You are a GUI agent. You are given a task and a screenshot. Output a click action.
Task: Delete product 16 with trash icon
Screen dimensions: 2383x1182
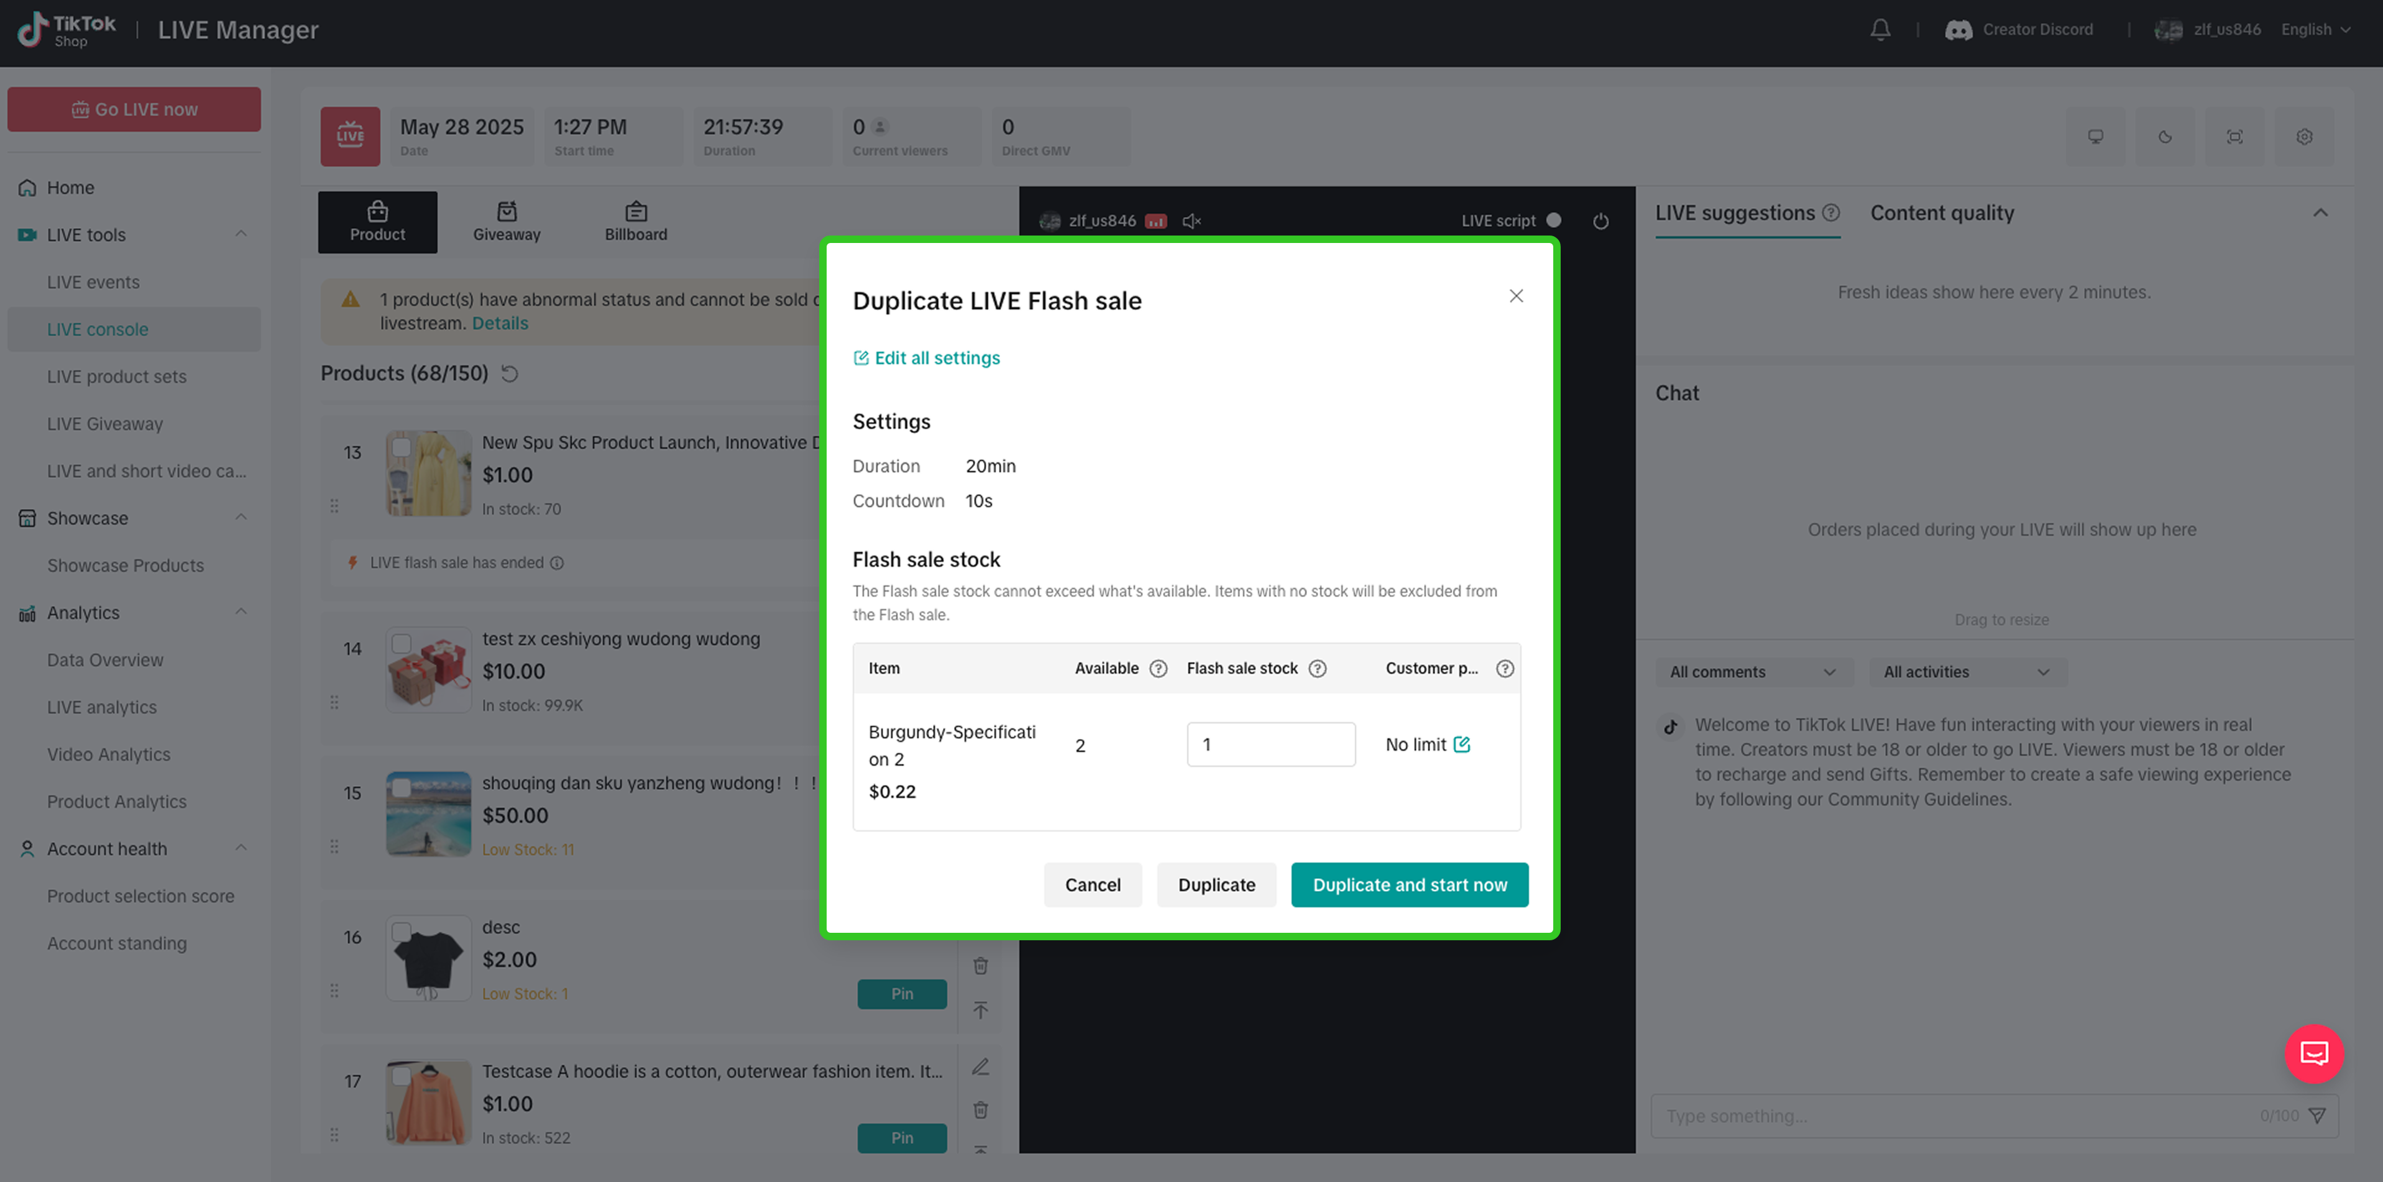tap(981, 966)
